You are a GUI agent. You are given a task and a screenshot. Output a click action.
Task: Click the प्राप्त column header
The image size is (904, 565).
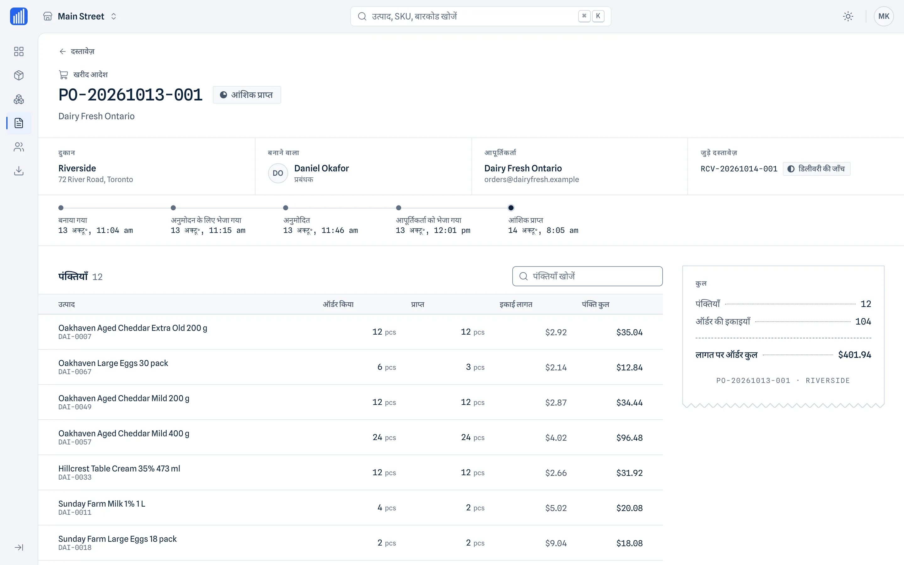tap(418, 304)
